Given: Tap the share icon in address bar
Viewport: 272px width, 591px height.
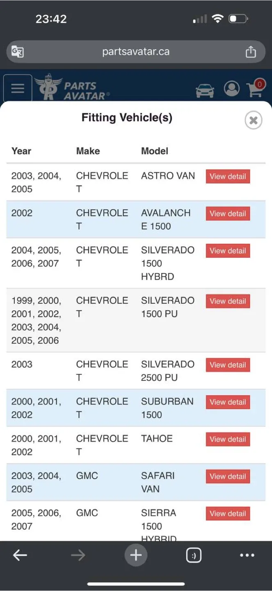Looking at the screenshot, I should click(x=250, y=52).
